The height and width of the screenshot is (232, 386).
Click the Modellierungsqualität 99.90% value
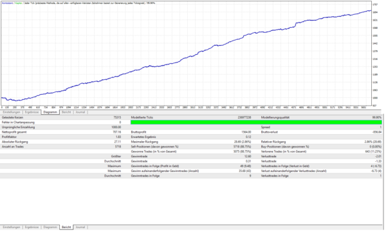[377, 117]
